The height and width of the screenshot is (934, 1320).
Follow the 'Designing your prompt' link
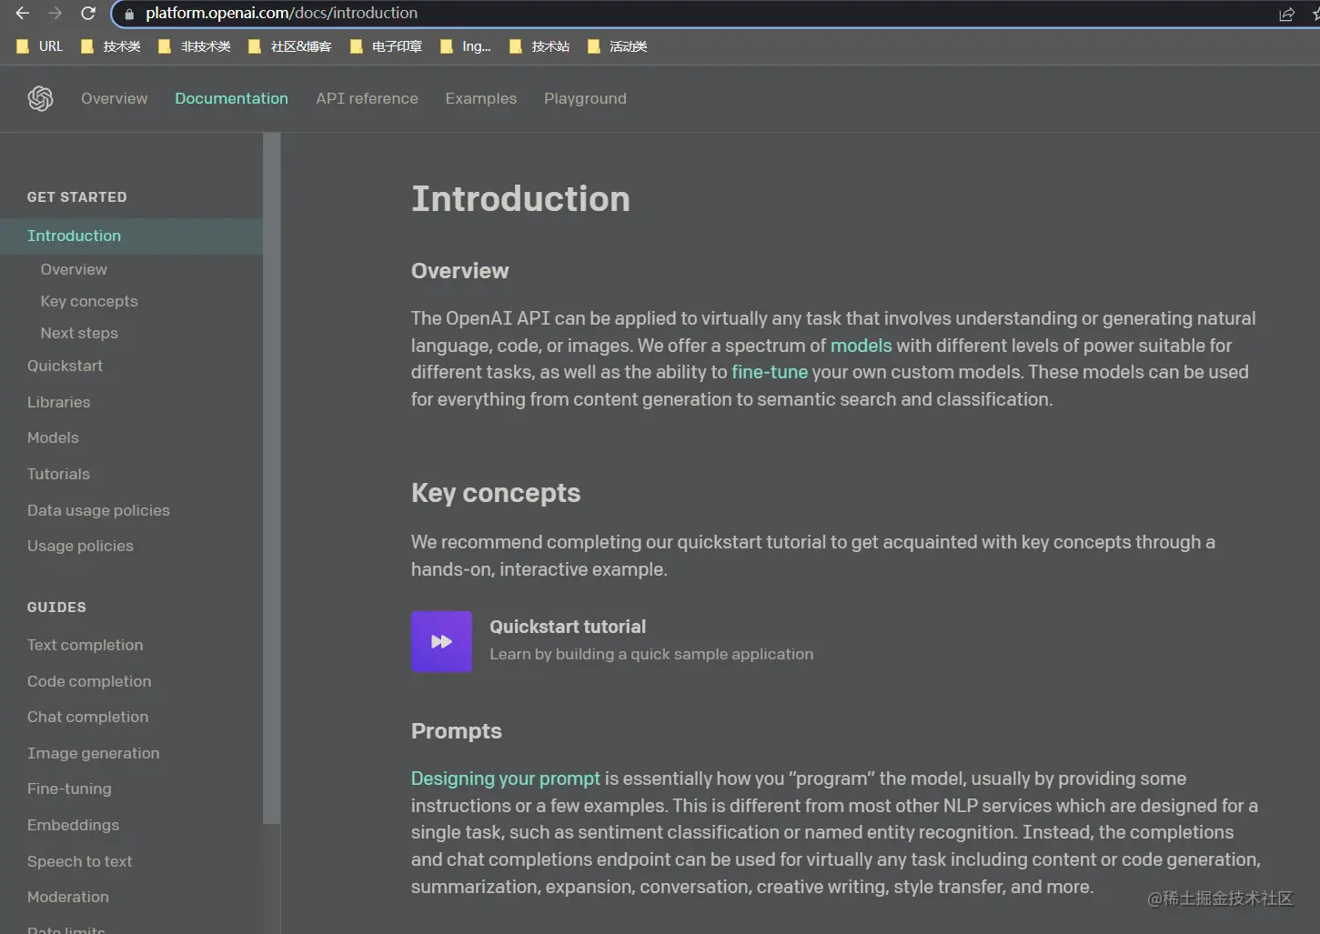pos(506,778)
